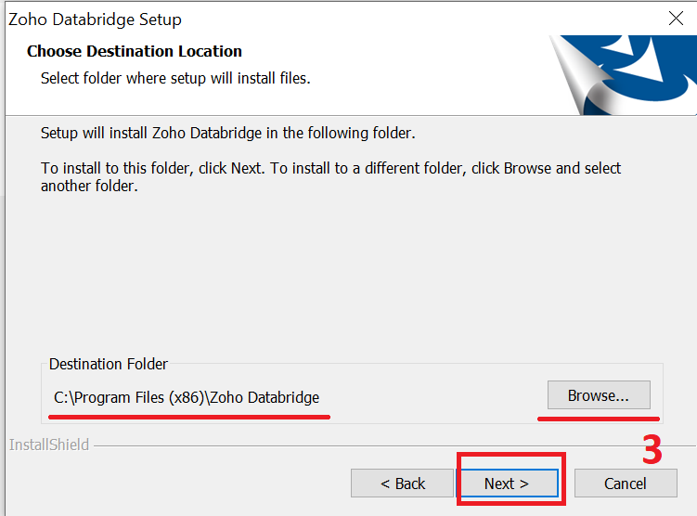The image size is (697, 516).
Task: Click the 'To install to this folder' instructions
Action: [330, 177]
